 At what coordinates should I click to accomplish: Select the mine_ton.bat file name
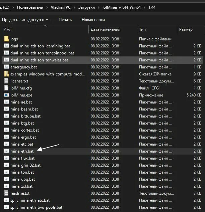pyautogui.click(x=22, y=172)
